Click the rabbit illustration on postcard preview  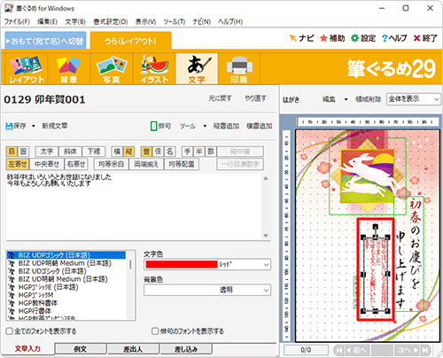point(368,175)
